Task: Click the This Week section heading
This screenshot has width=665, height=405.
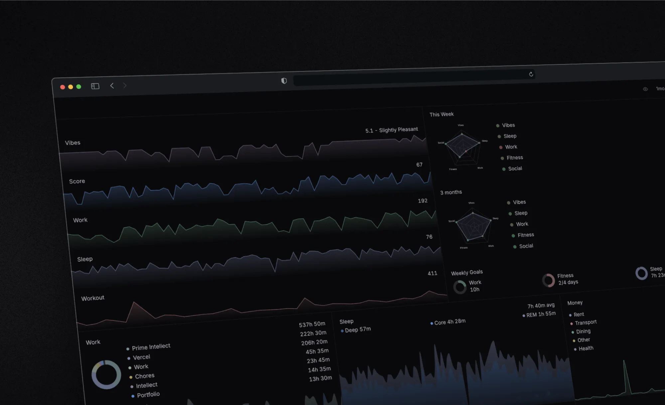Action: pyautogui.click(x=442, y=114)
